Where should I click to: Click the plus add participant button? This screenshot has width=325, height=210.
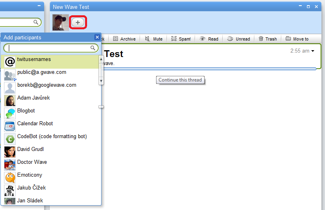[78, 22]
